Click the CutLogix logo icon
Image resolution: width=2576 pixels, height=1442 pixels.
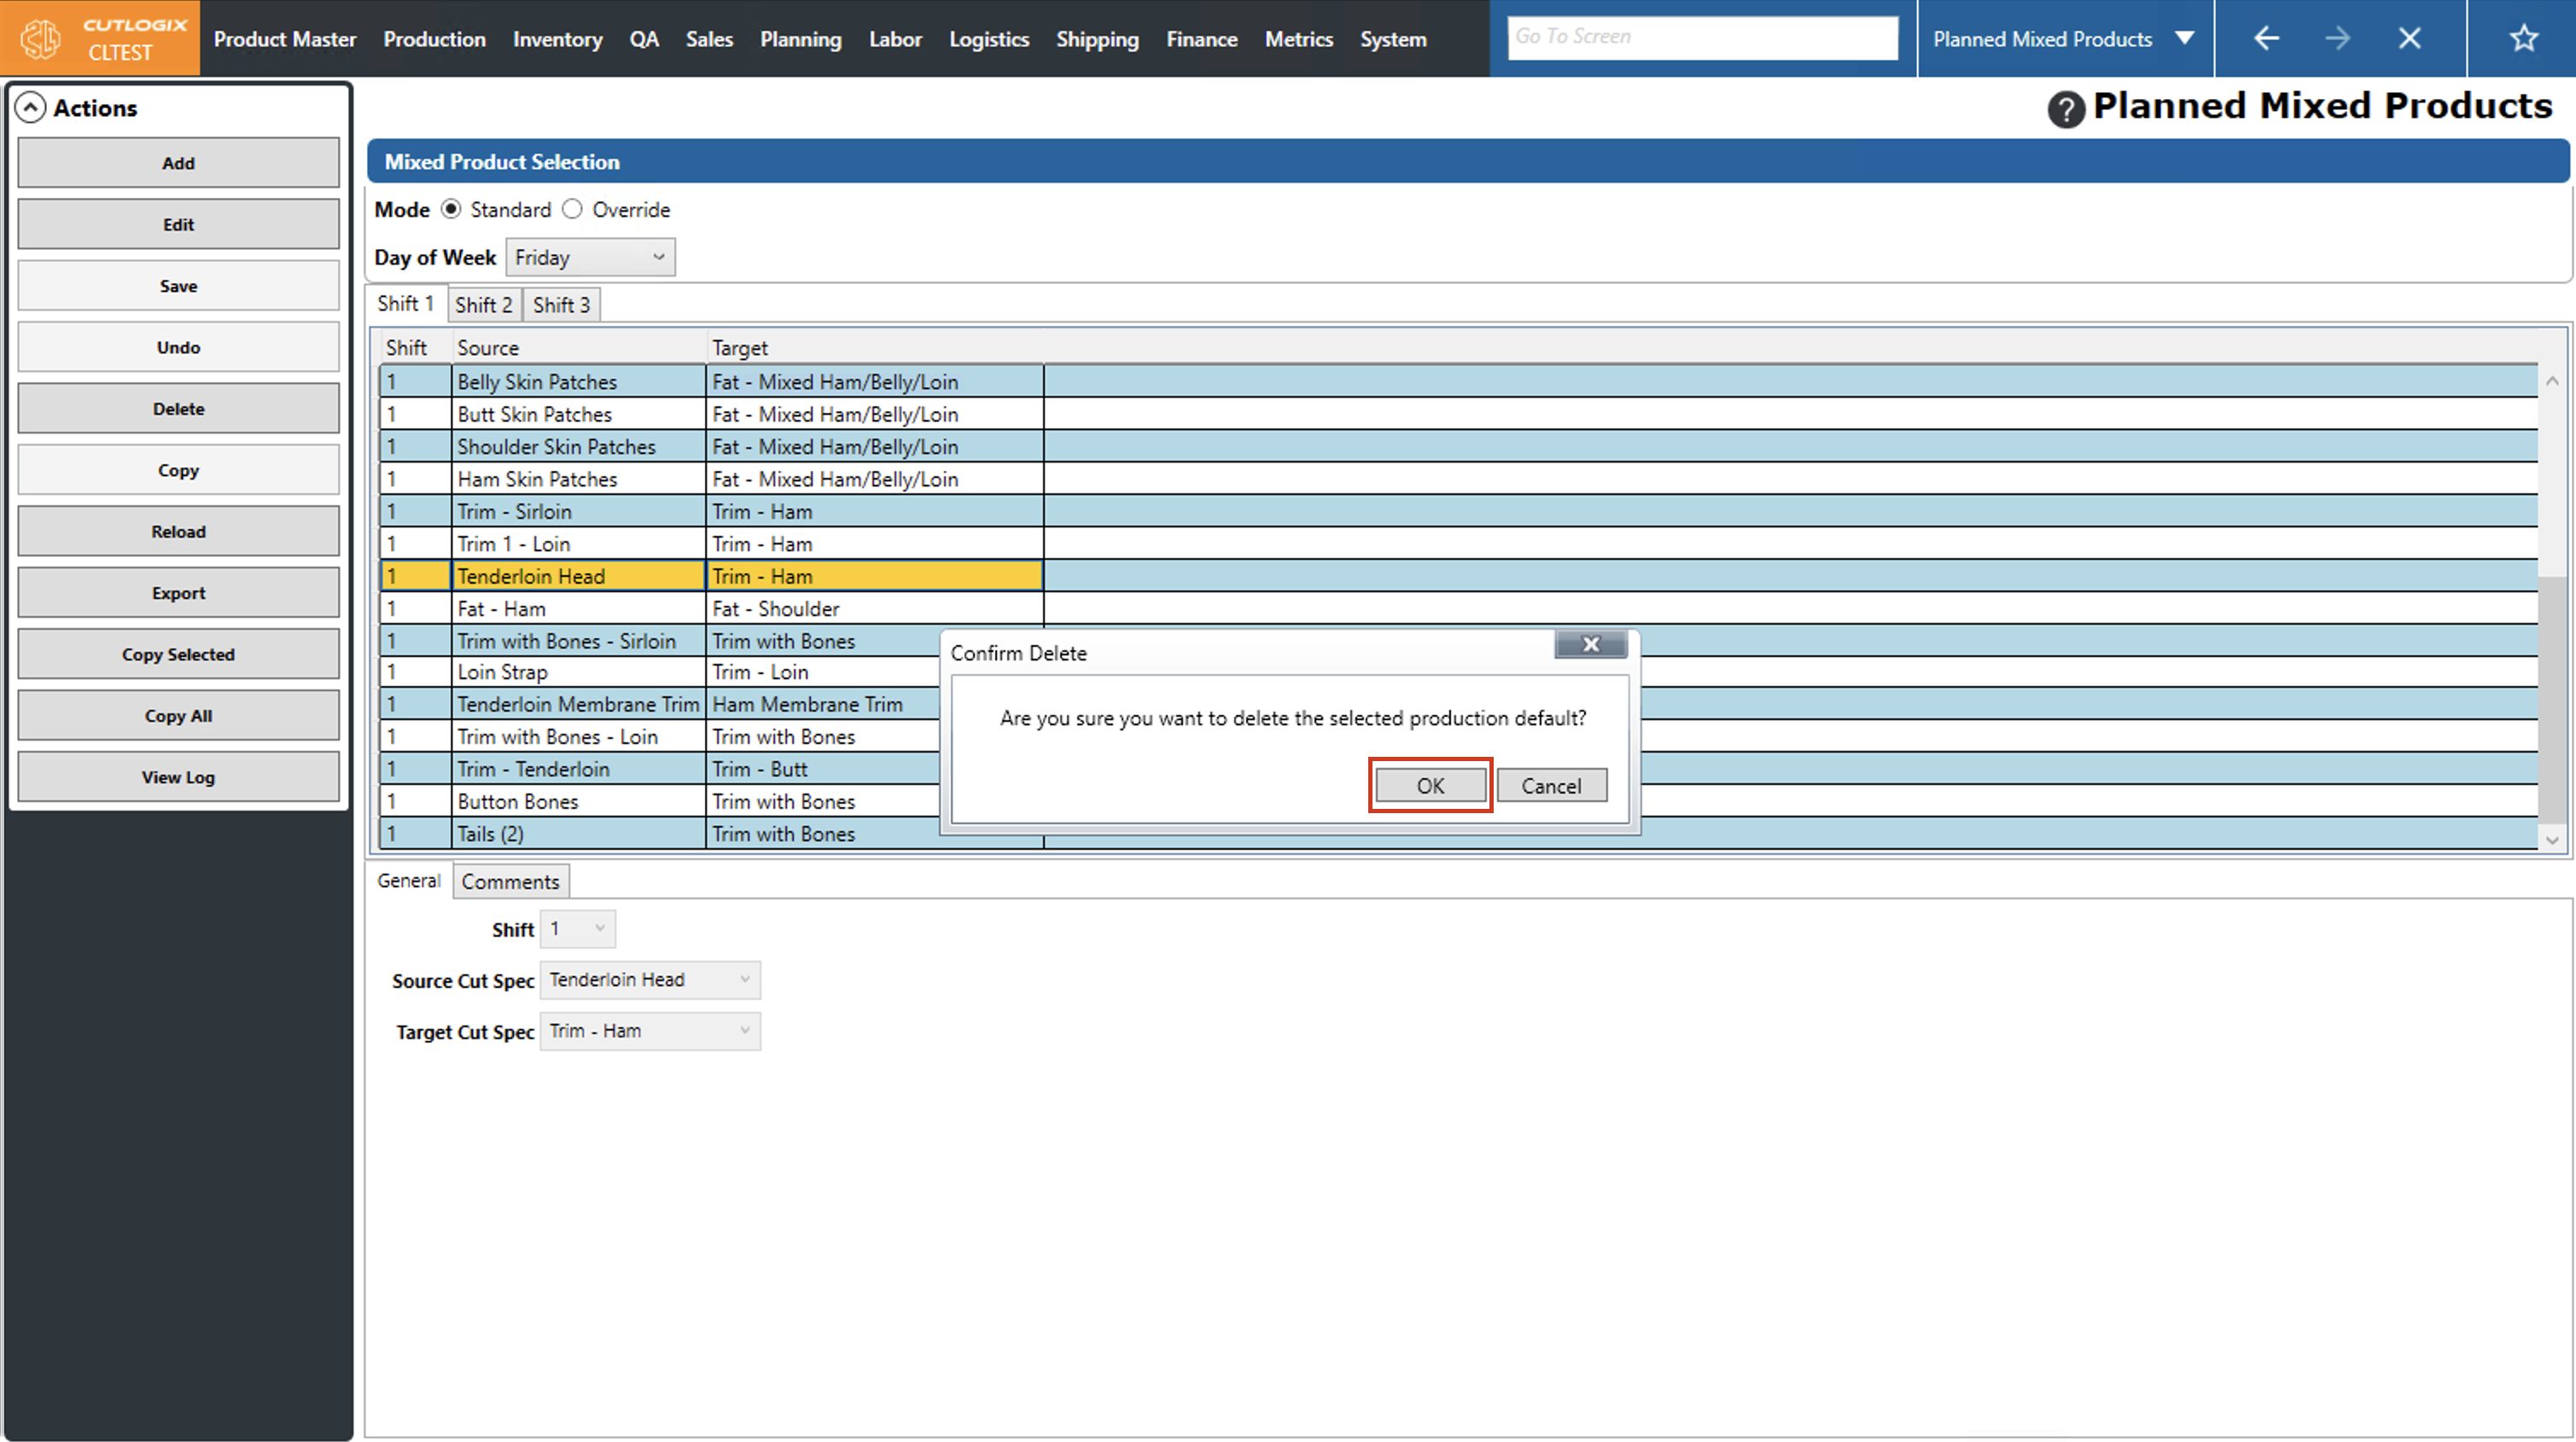[x=41, y=39]
